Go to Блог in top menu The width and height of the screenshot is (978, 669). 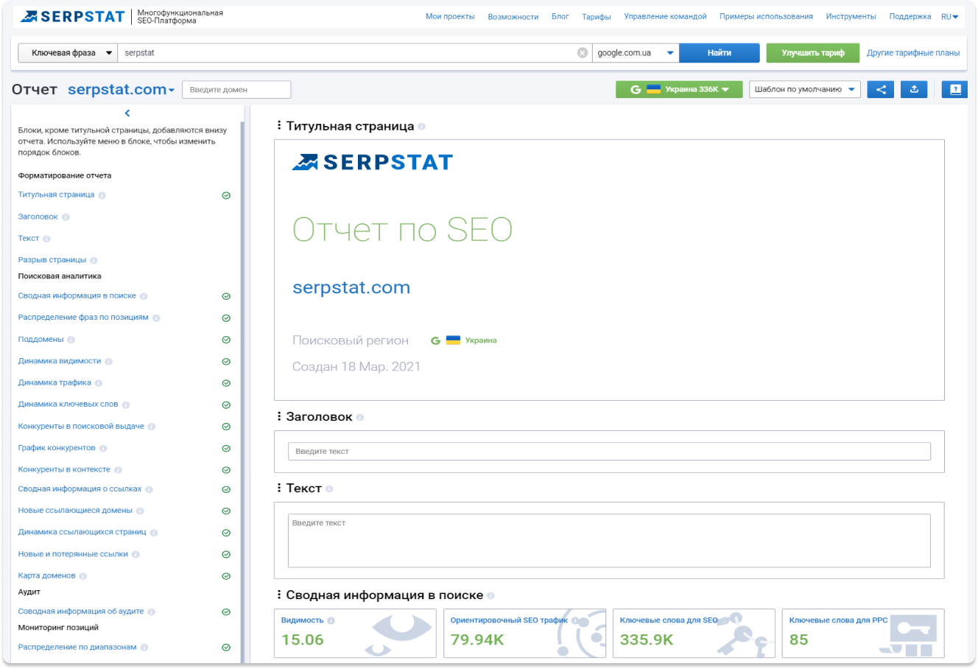point(560,16)
